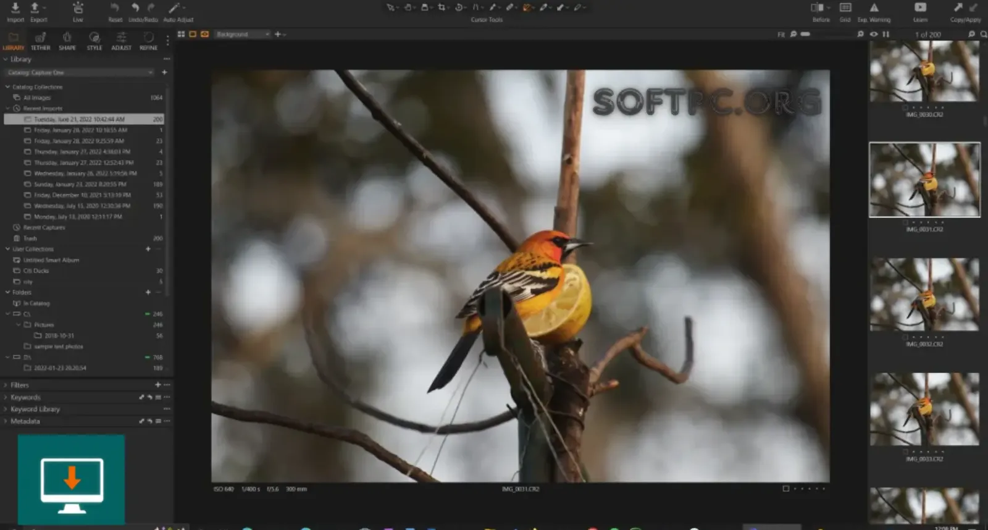The width and height of the screenshot is (988, 530).
Task: Click the Grid overlay icon
Action: 845,7
